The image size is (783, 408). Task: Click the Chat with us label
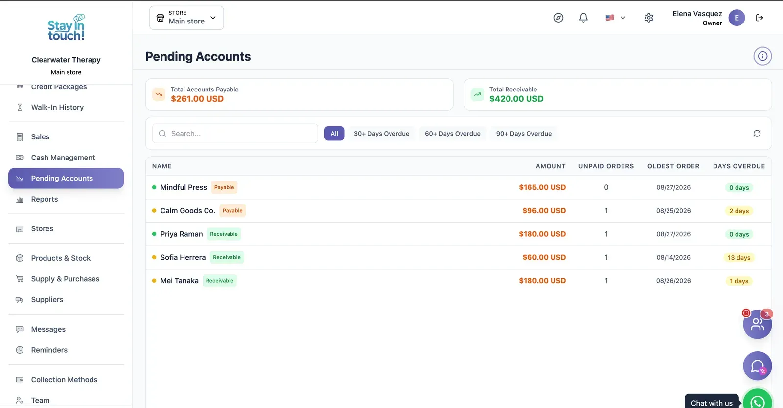[712, 403]
